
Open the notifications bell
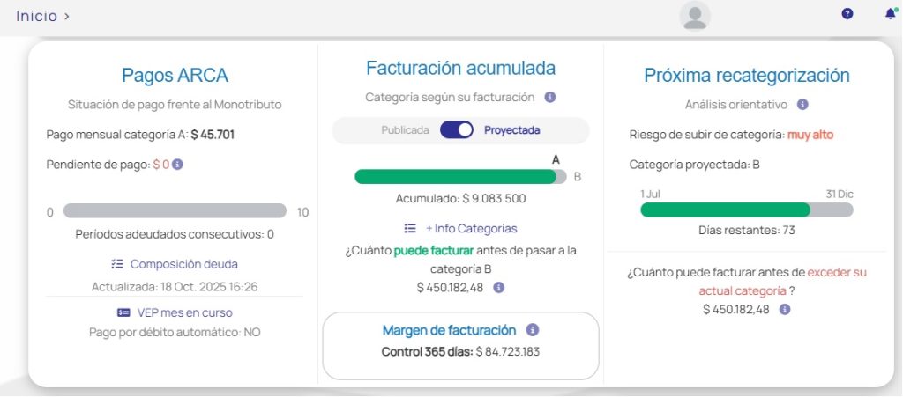[x=889, y=14]
